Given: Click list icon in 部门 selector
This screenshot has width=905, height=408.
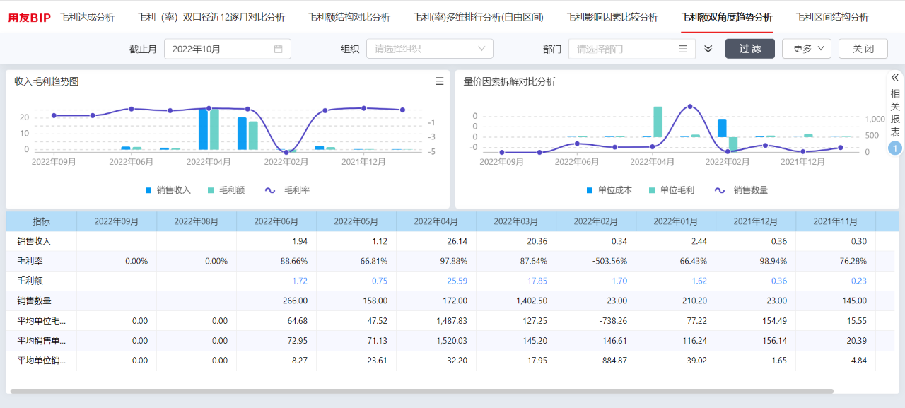Looking at the screenshot, I should pyautogui.click(x=682, y=49).
